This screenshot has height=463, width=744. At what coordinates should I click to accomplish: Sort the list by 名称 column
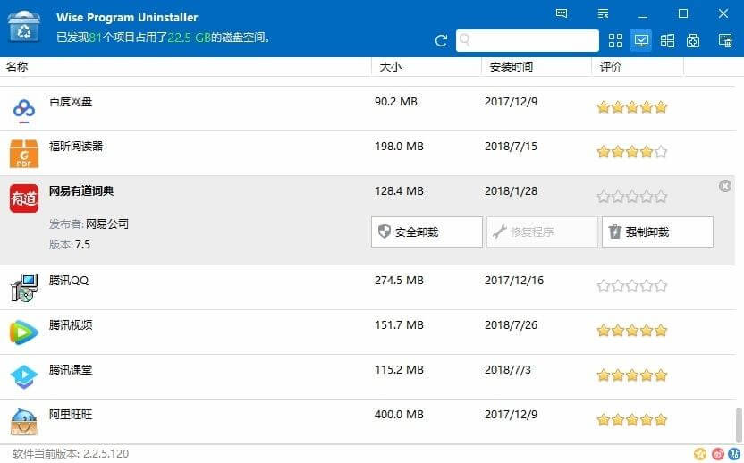pos(17,67)
